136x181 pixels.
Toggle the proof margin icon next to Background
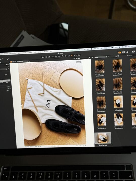click(15, 62)
